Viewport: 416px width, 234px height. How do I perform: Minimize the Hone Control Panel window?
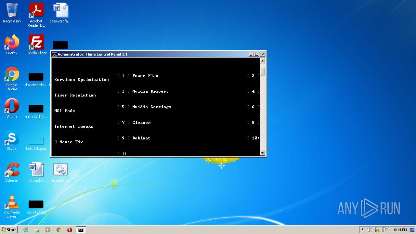[x=251, y=54]
